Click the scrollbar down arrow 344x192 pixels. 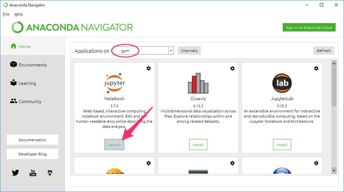[334, 170]
